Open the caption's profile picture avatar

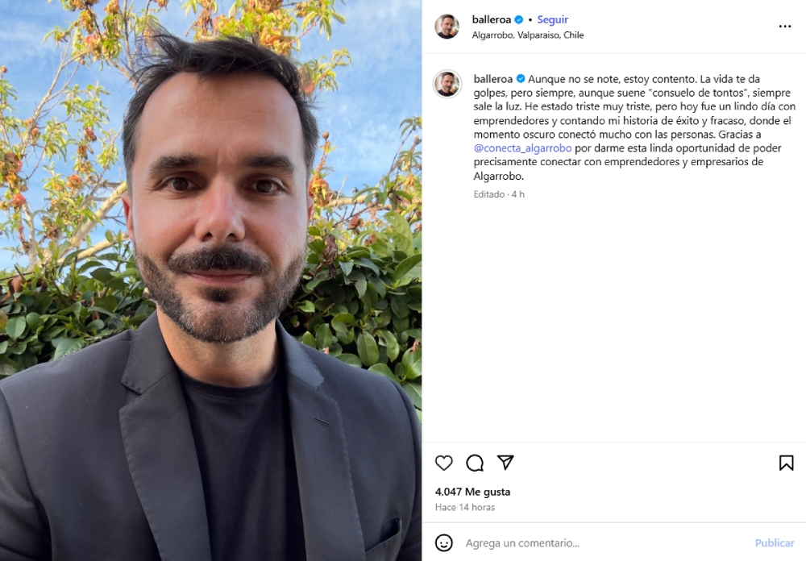pos(447,84)
